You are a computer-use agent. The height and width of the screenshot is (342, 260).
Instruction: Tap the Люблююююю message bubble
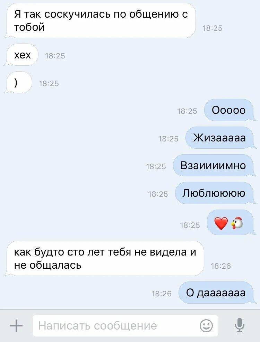point(215,193)
